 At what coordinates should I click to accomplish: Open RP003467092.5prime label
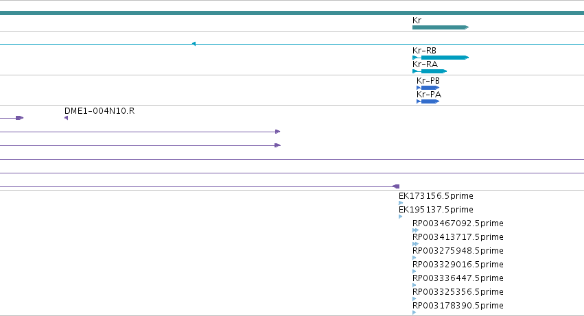(x=458, y=223)
